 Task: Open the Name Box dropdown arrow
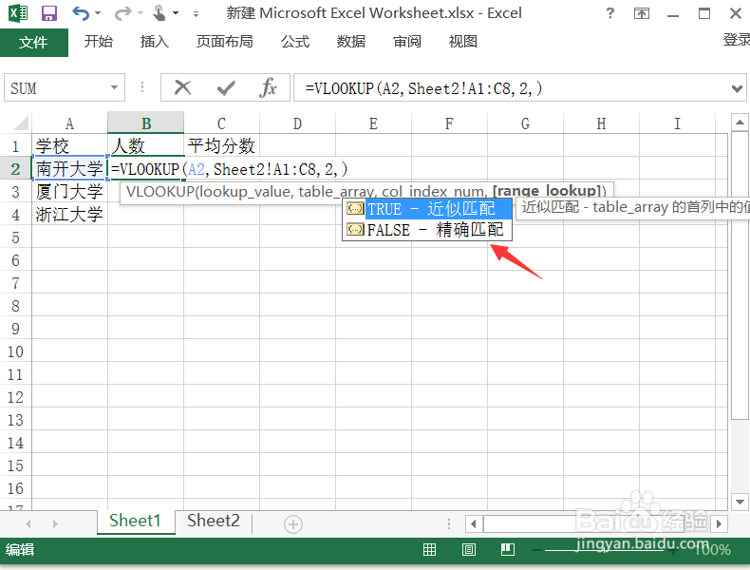(x=114, y=87)
